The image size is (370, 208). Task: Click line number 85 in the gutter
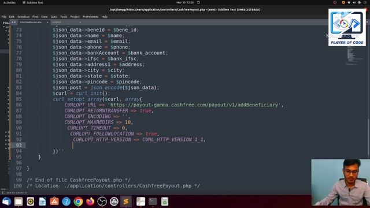[18, 99]
